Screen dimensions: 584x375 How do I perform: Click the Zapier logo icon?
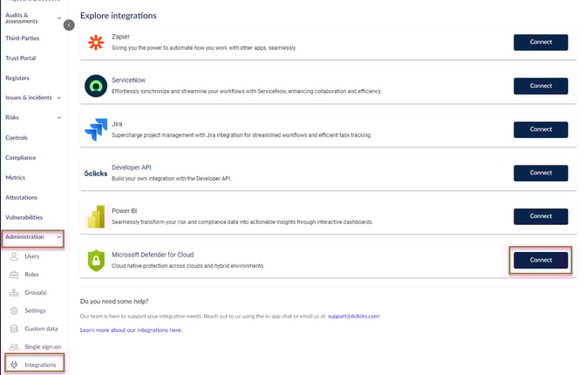95,43
